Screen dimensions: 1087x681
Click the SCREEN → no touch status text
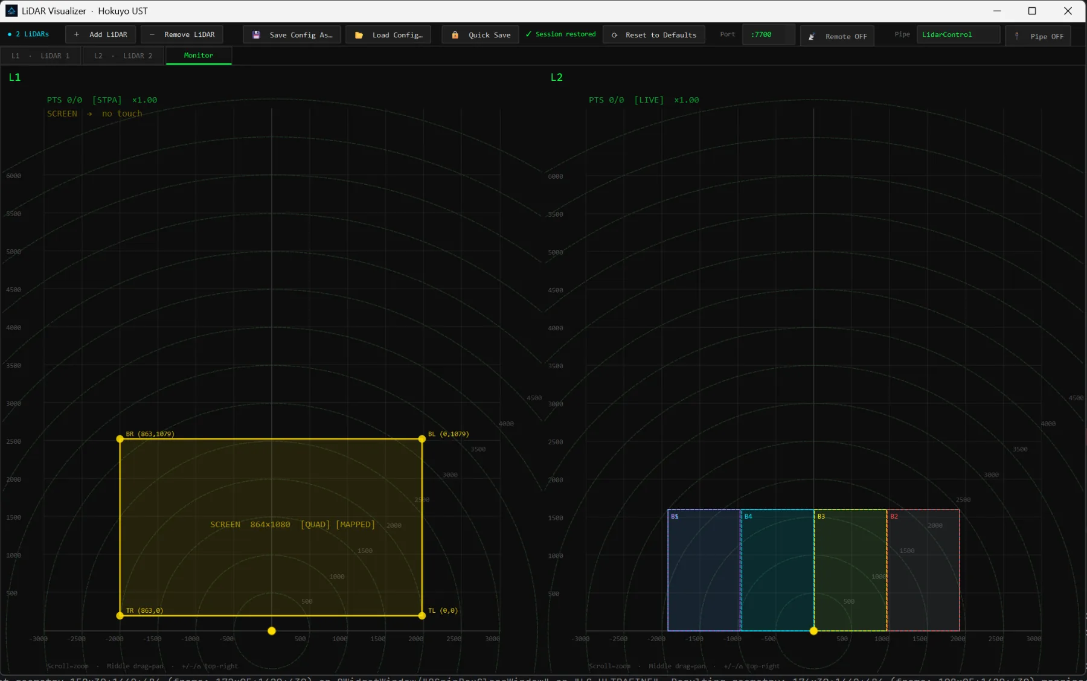tap(95, 113)
